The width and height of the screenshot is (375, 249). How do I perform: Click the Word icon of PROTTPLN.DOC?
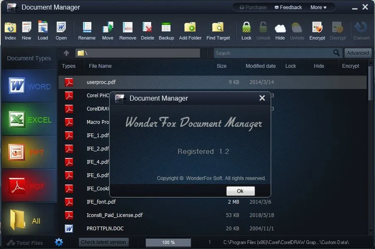69,228
